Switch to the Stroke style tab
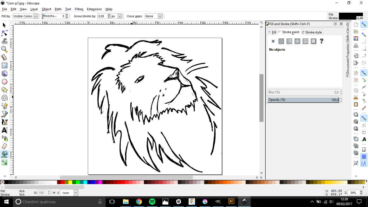Viewport: 368px width, 207px height. pos(312,32)
